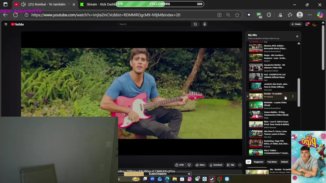Open the YouTube account avatar menu

[315, 24]
